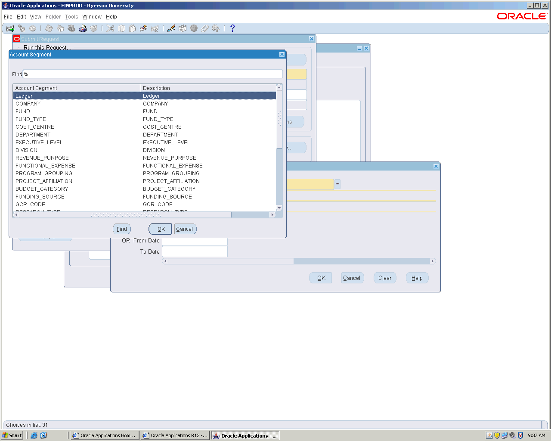
Task: Open the View menu
Action: click(36, 17)
